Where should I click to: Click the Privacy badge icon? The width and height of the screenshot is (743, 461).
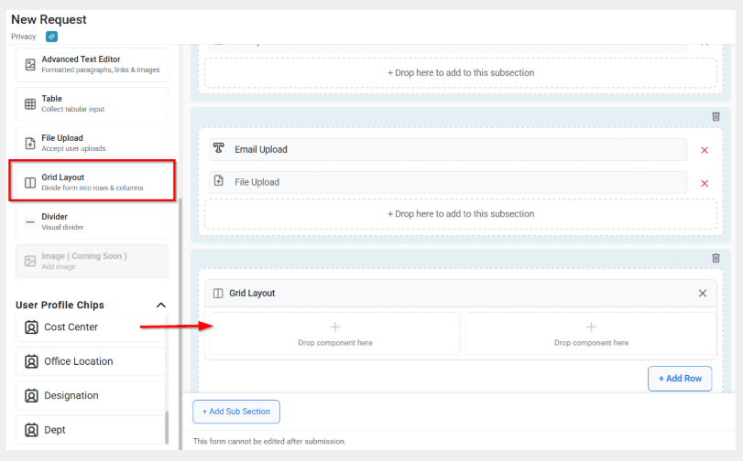51,37
